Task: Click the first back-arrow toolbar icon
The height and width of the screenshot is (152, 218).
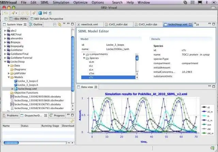Action: click(x=6, y=13)
